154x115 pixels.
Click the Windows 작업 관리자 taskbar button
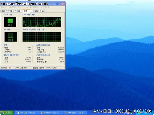click(51, 113)
